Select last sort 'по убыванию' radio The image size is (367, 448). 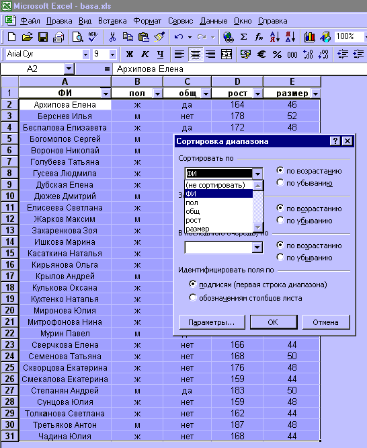coord(280,258)
